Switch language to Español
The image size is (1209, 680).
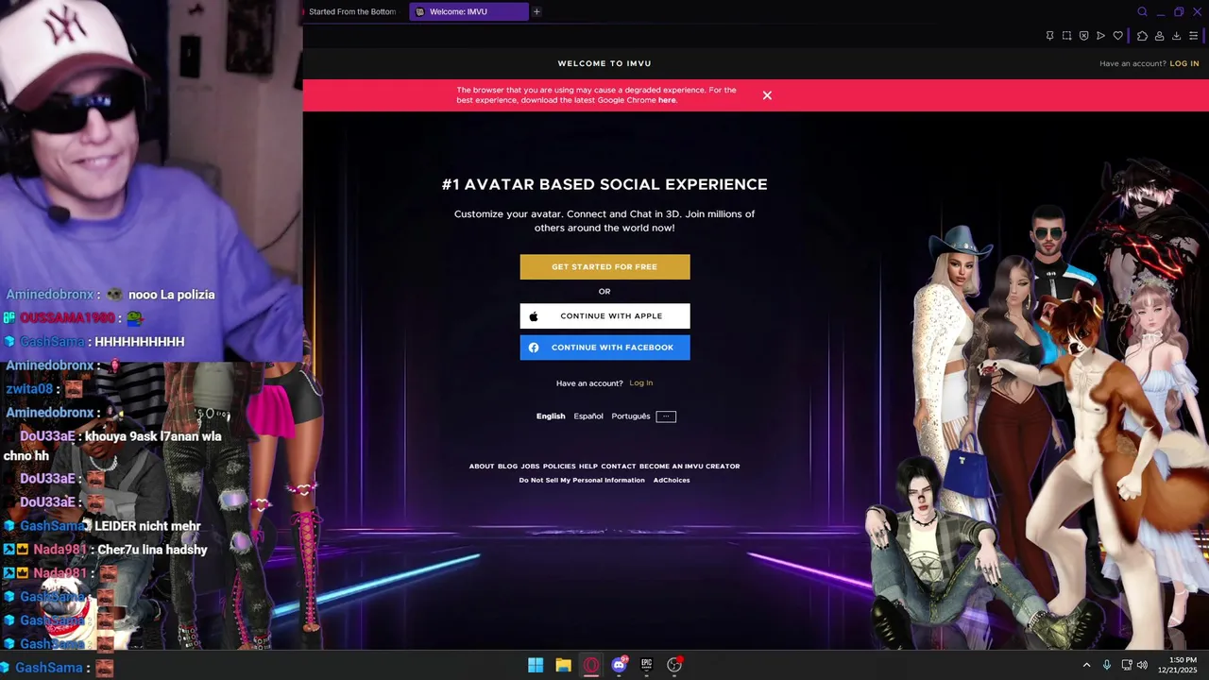point(588,416)
